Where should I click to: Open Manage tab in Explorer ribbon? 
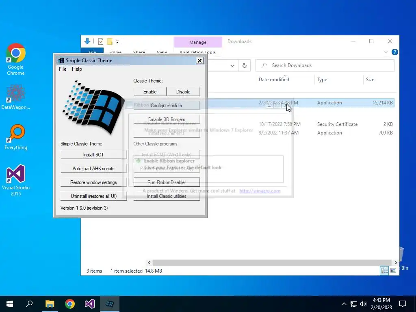198,42
